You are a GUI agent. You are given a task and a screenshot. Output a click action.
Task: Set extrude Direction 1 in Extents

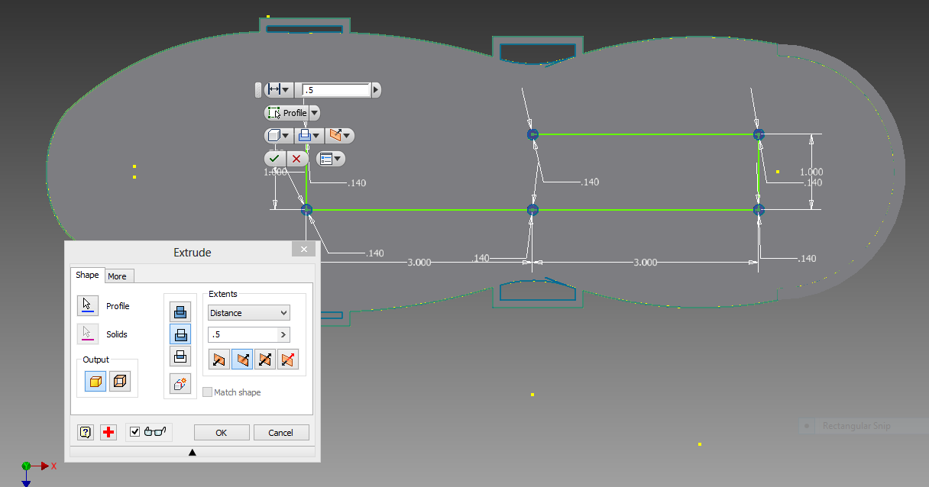[219, 359]
